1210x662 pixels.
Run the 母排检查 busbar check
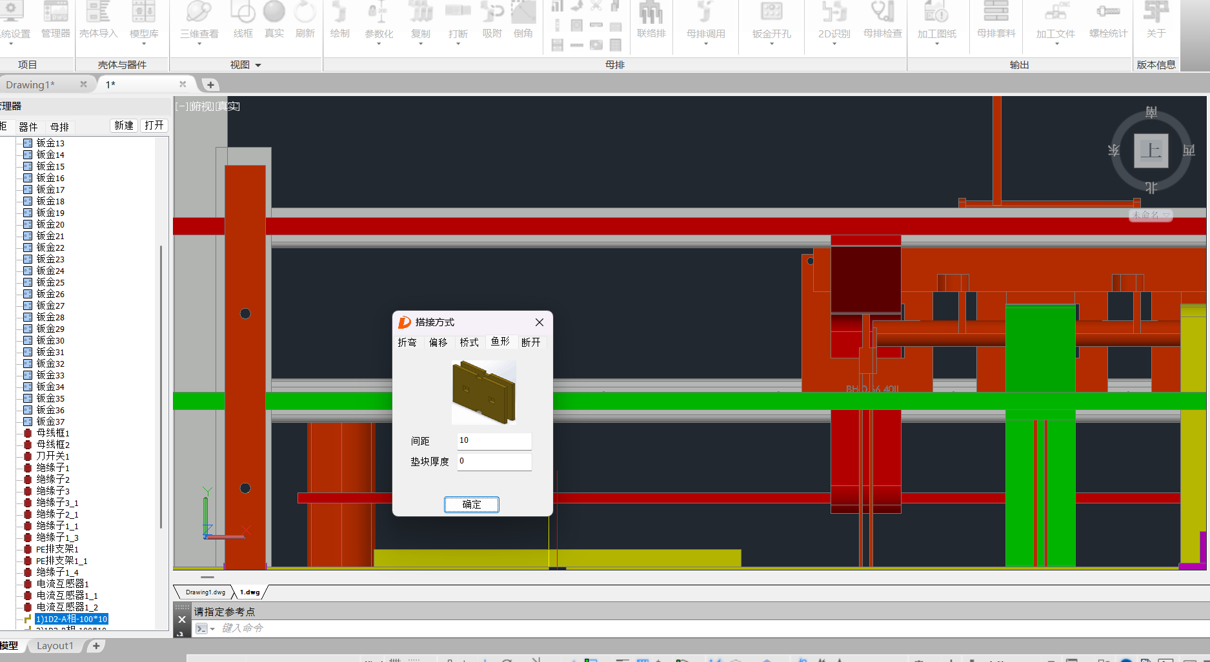tap(882, 21)
